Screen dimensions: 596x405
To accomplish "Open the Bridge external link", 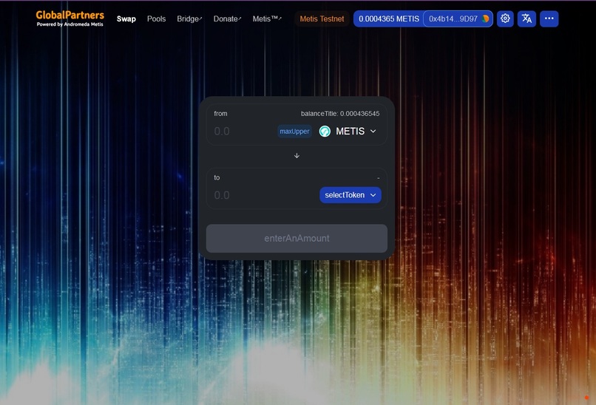I will tap(189, 18).
